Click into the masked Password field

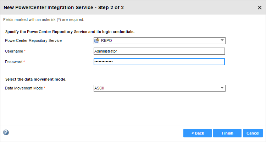tap(159, 62)
